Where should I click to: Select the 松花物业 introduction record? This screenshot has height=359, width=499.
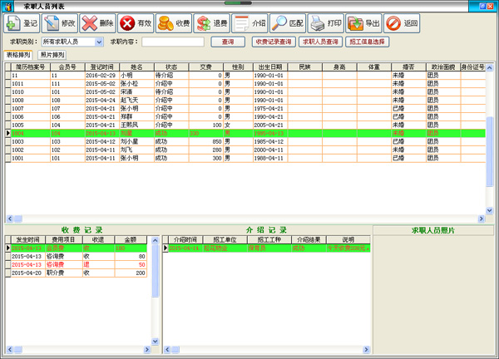point(267,248)
